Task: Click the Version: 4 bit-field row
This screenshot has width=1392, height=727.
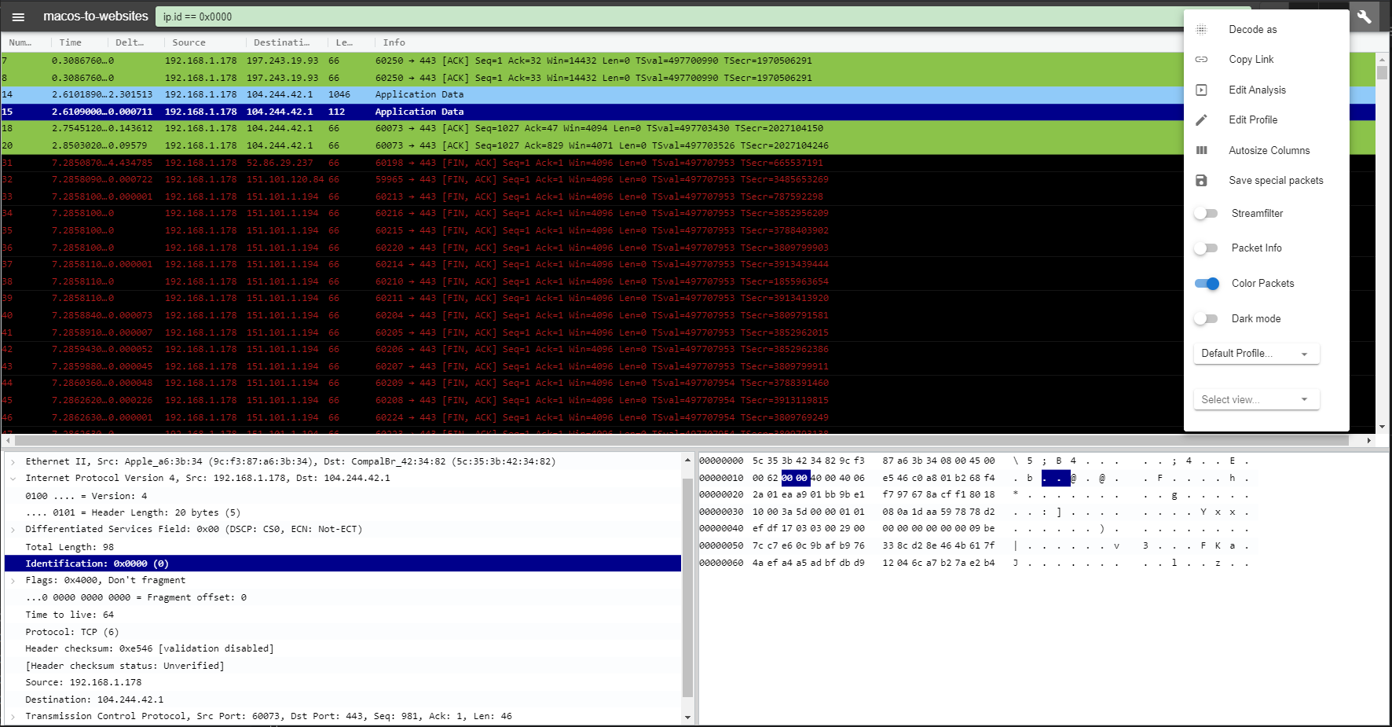Action: (343, 496)
